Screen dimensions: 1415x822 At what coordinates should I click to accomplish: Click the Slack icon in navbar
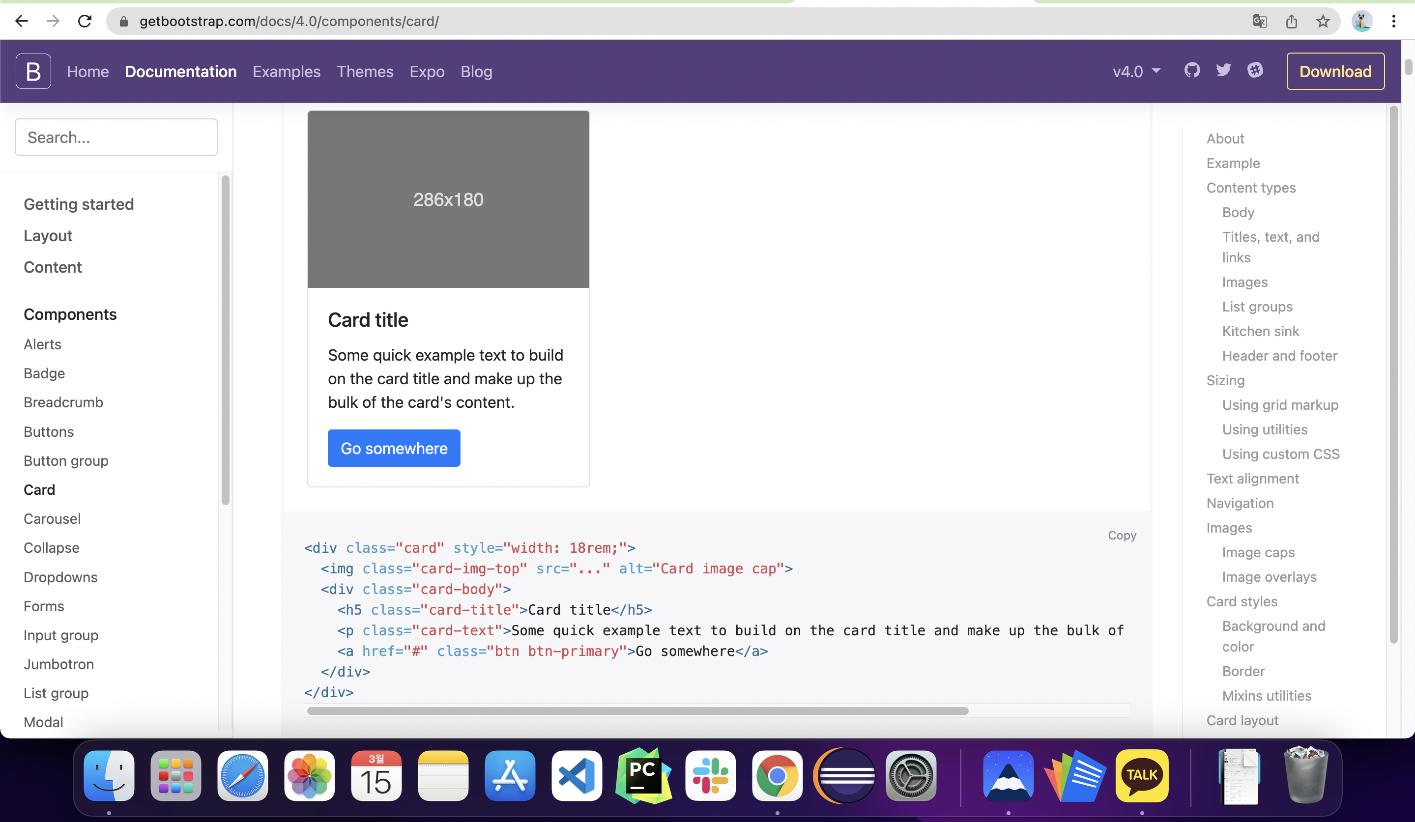1255,71
